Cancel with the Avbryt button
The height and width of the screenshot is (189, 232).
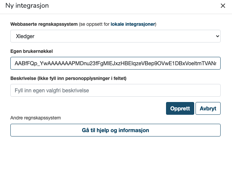point(208,108)
